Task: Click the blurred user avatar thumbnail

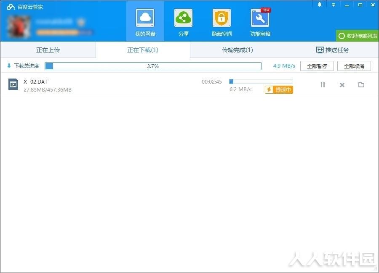Action: [19, 27]
